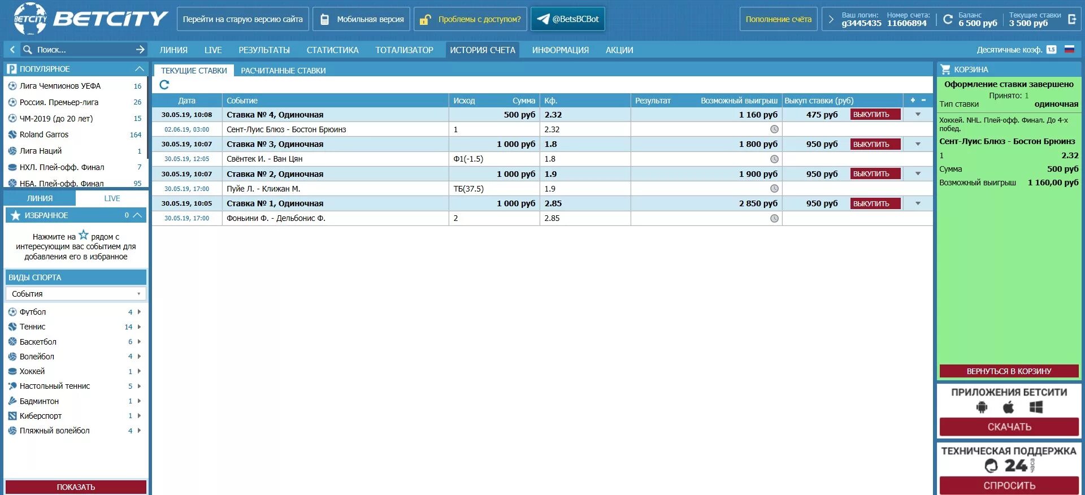Click the plus icon in table header
1085x495 pixels.
tap(913, 100)
